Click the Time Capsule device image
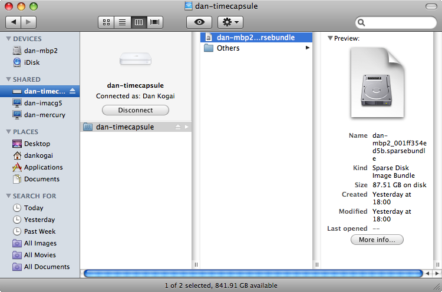The width and height of the screenshot is (442, 292). pyautogui.click(x=136, y=58)
